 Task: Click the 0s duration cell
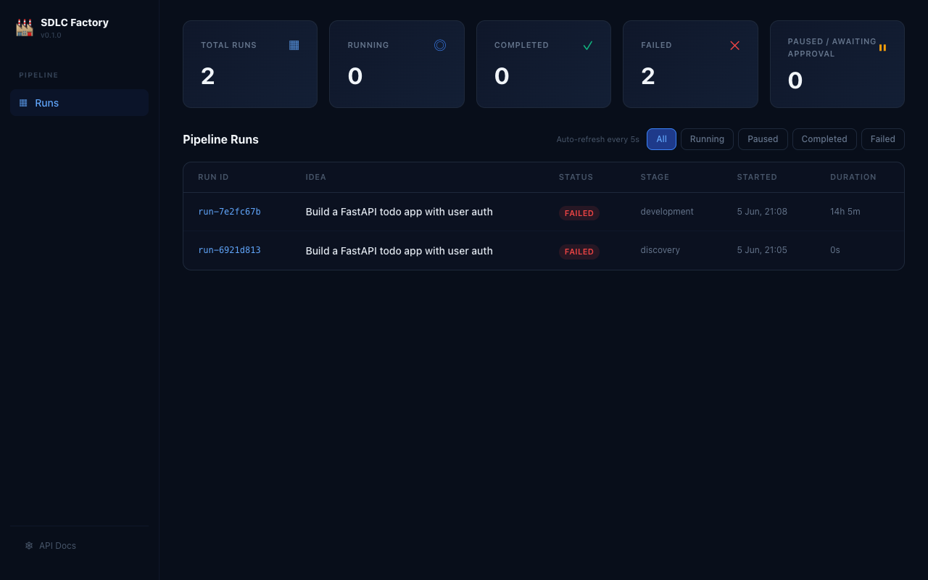835,250
